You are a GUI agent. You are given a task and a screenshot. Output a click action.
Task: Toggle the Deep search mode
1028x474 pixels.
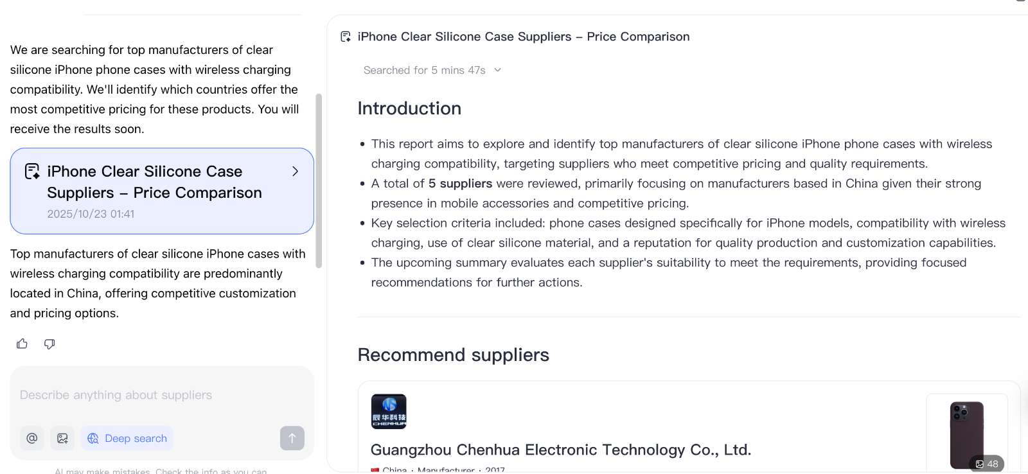[x=127, y=438]
